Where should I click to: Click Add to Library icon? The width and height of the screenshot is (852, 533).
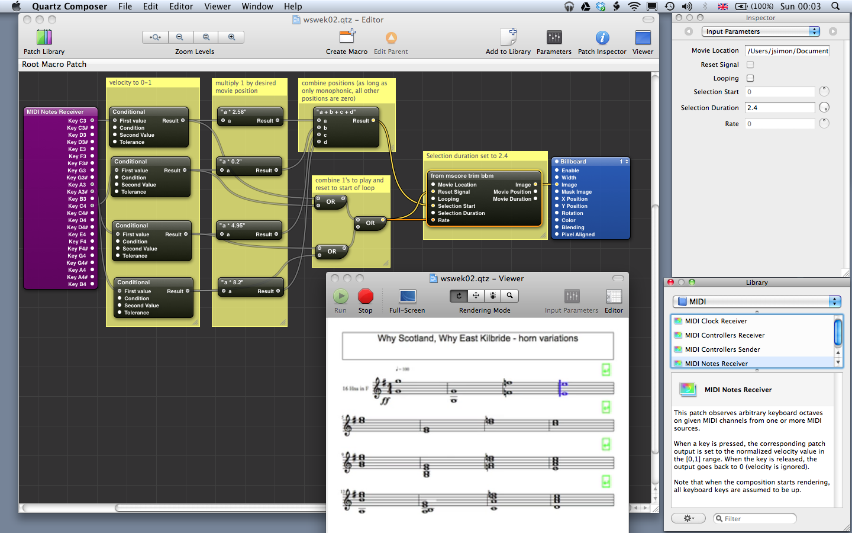pos(508,37)
